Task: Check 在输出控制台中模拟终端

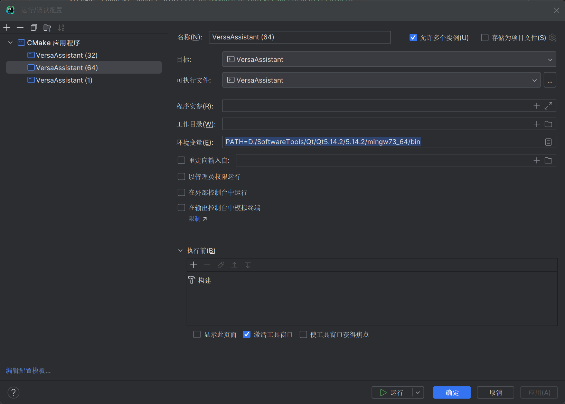Action: pyautogui.click(x=181, y=207)
